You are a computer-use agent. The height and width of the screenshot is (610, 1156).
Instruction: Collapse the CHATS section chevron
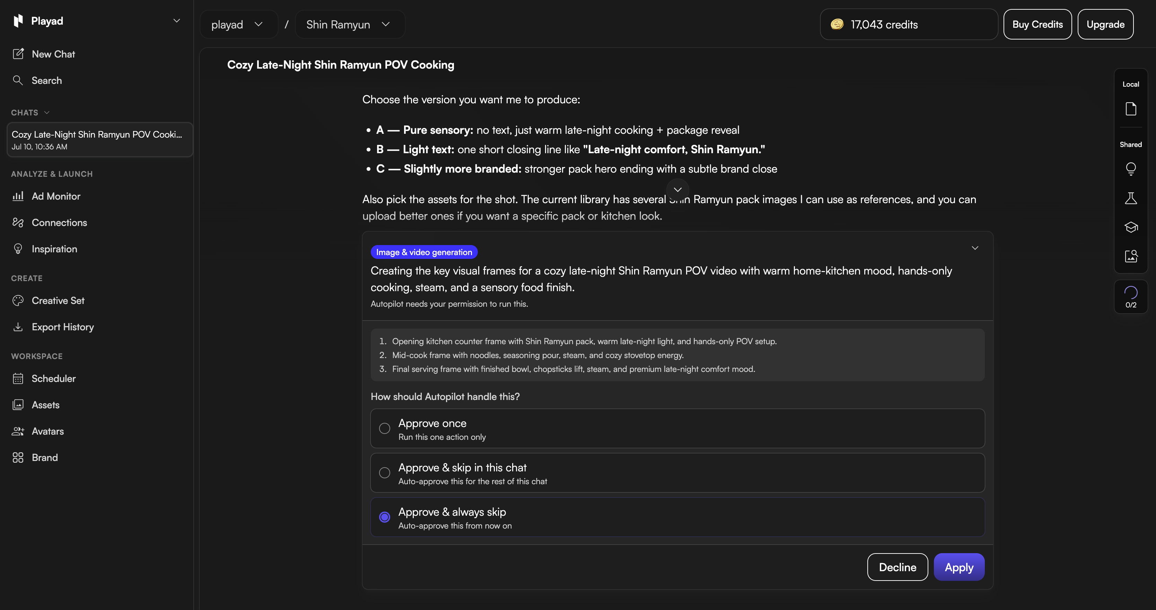[47, 113]
